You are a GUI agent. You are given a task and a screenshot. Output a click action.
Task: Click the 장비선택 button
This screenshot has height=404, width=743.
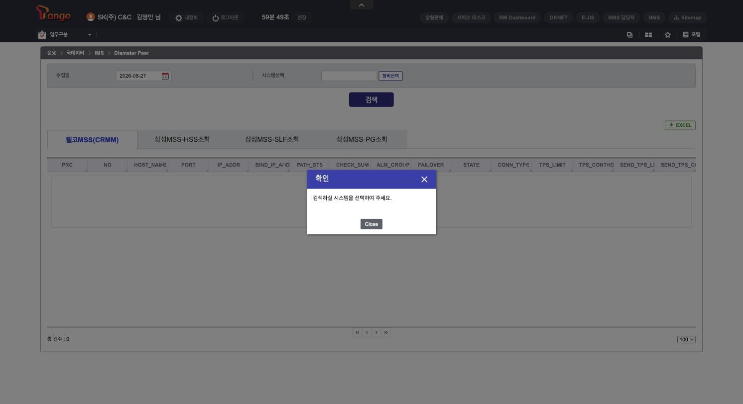click(x=391, y=76)
